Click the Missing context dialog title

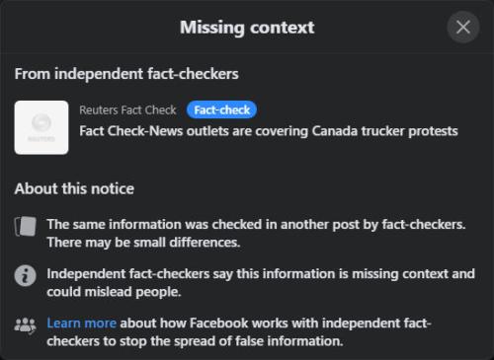point(247,28)
